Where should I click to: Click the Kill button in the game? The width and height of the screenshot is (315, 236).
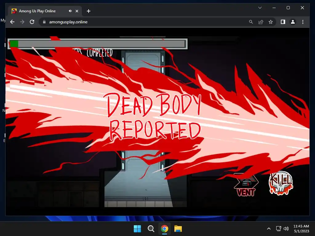pyautogui.click(x=281, y=183)
